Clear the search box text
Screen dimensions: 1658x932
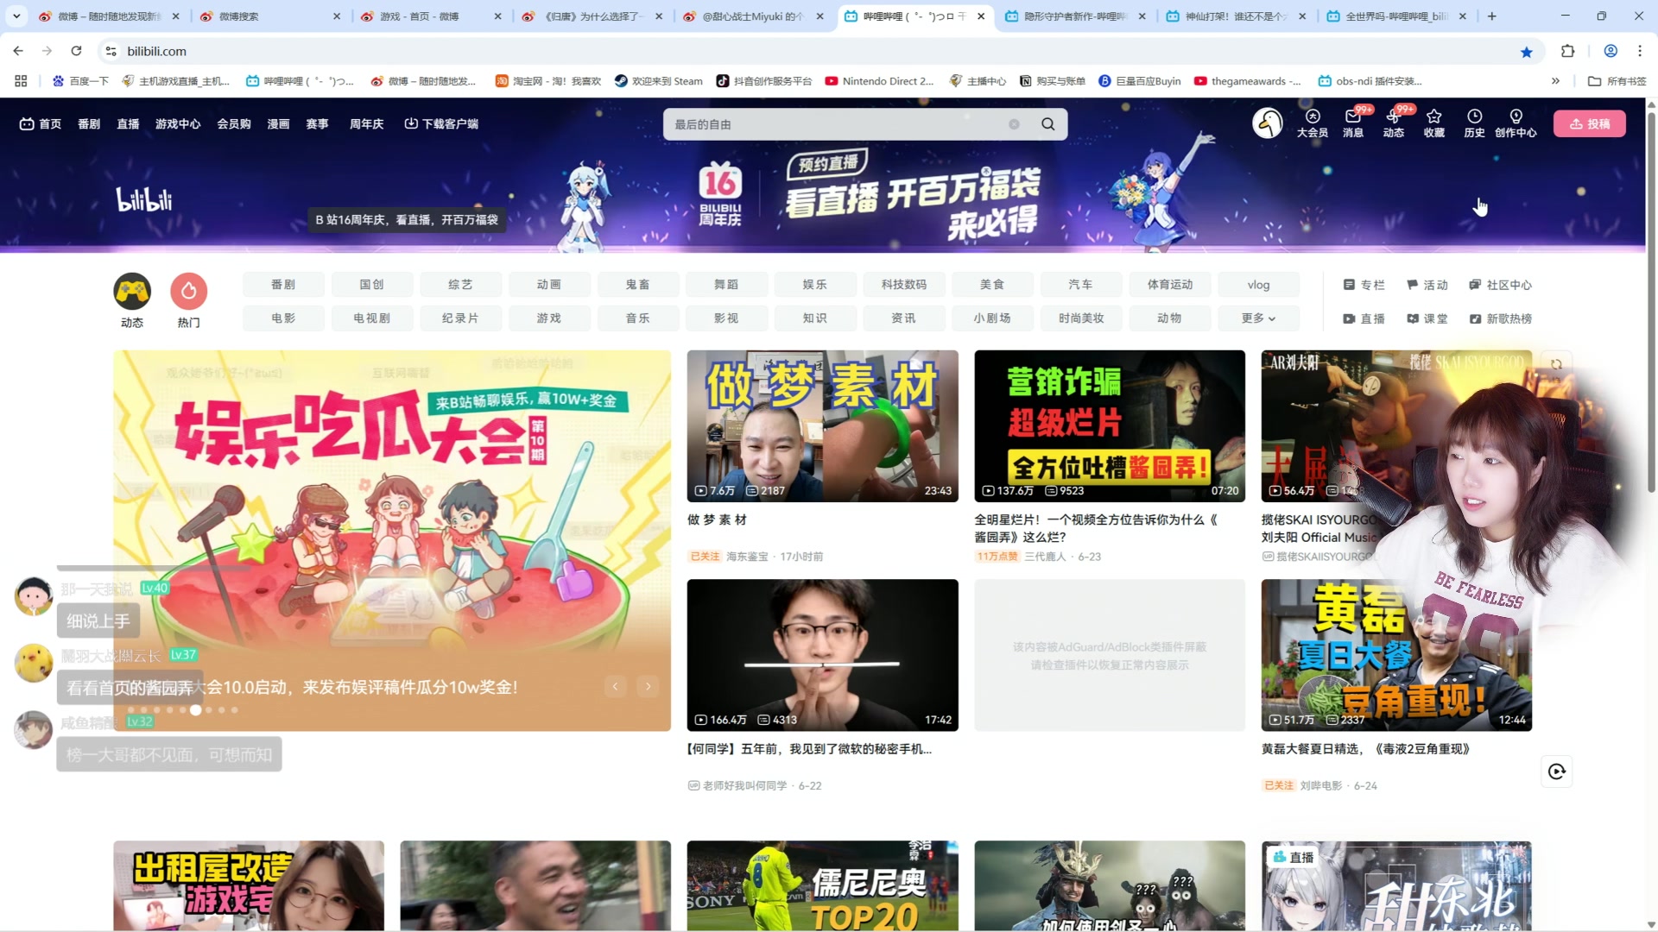(1014, 124)
